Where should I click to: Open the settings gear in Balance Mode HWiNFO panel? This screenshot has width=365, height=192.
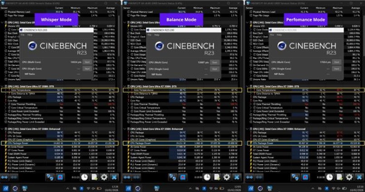click(x=227, y=178)
